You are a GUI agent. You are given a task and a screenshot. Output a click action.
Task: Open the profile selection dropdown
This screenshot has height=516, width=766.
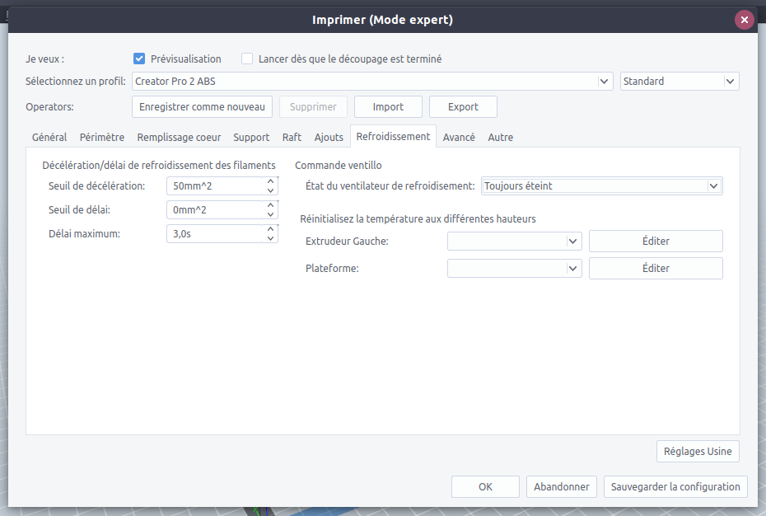[x=605, y=82]
